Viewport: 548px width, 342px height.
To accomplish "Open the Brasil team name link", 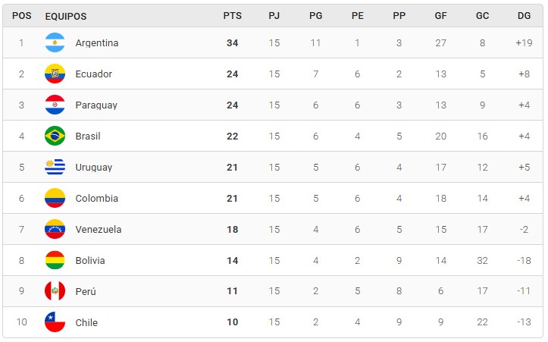I will coord(88,136).
